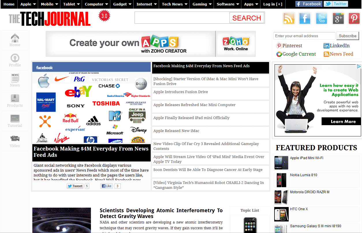Open the Facebook $4M featured article title
This screenshot has width=362, height=233.
coord(91,152)
